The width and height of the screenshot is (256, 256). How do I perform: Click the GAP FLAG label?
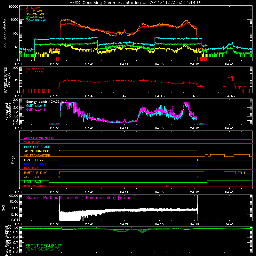pos(31,142)
